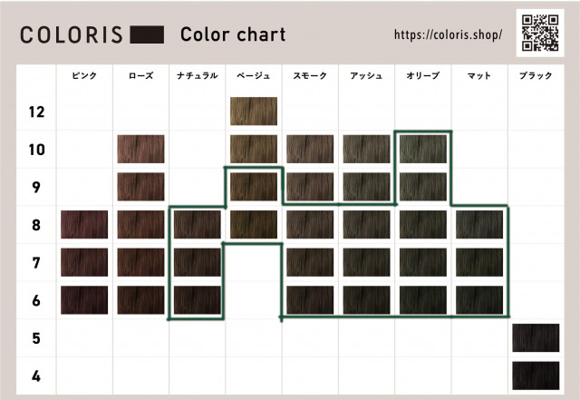Select the Pink level 6 swatch

coord(84,299)
